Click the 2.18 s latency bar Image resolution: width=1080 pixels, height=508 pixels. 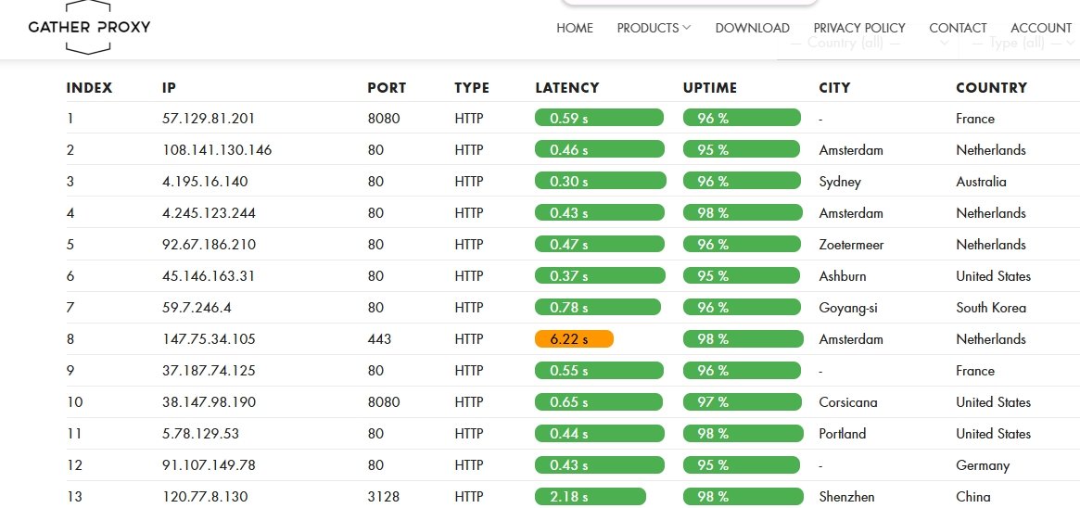[x=591, y=496]
